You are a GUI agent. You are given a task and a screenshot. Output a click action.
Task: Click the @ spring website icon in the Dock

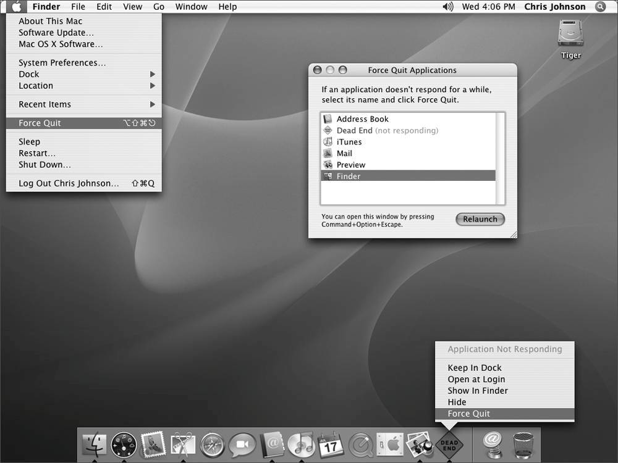coord(493,445)
